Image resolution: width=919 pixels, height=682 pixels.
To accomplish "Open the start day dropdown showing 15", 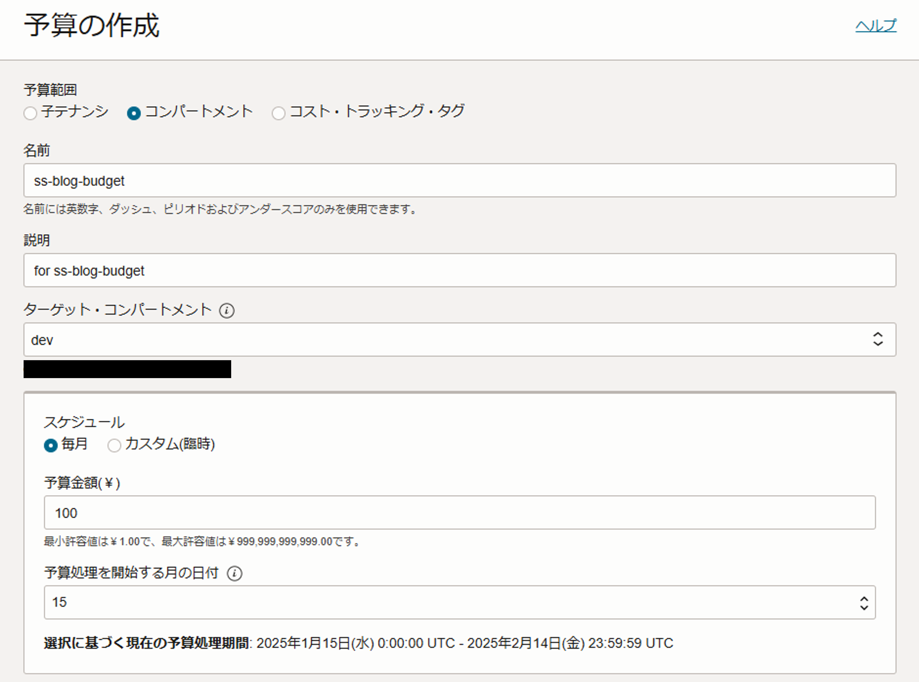I will (459, 602).
